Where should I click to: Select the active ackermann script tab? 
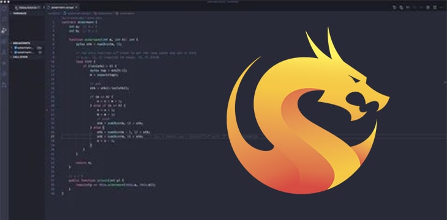click(x=62, y=7)
